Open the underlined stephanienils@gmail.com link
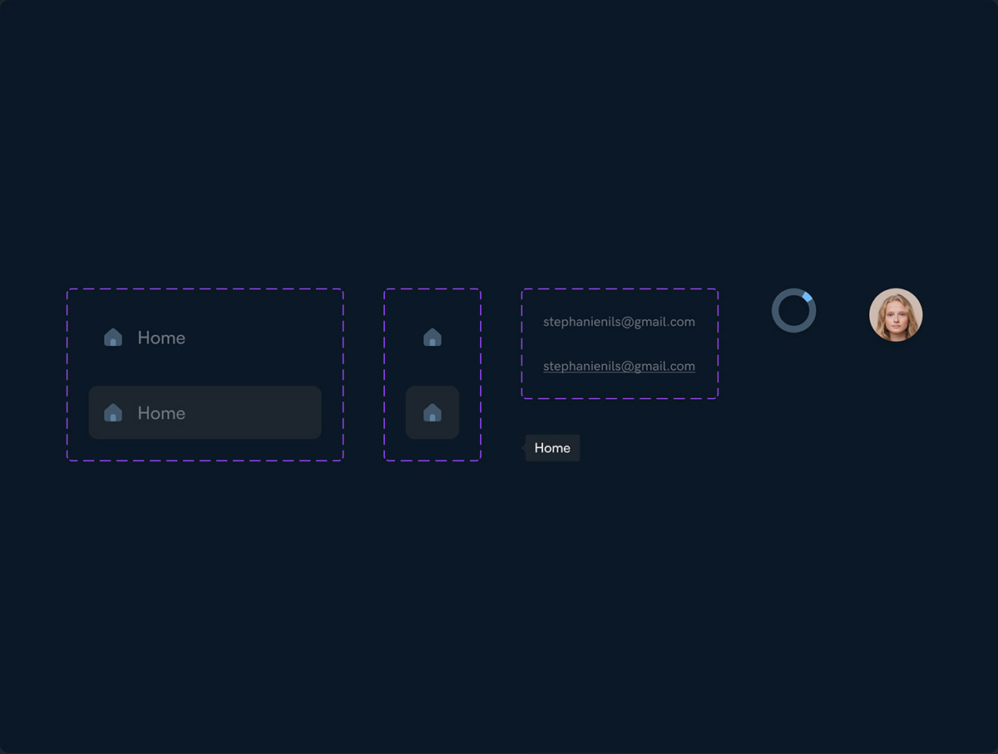The height and width of the screenshot is (754, 998). 619,366
